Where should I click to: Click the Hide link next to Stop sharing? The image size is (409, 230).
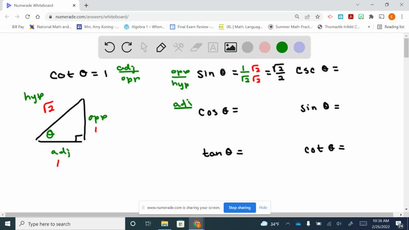[263, 208]
